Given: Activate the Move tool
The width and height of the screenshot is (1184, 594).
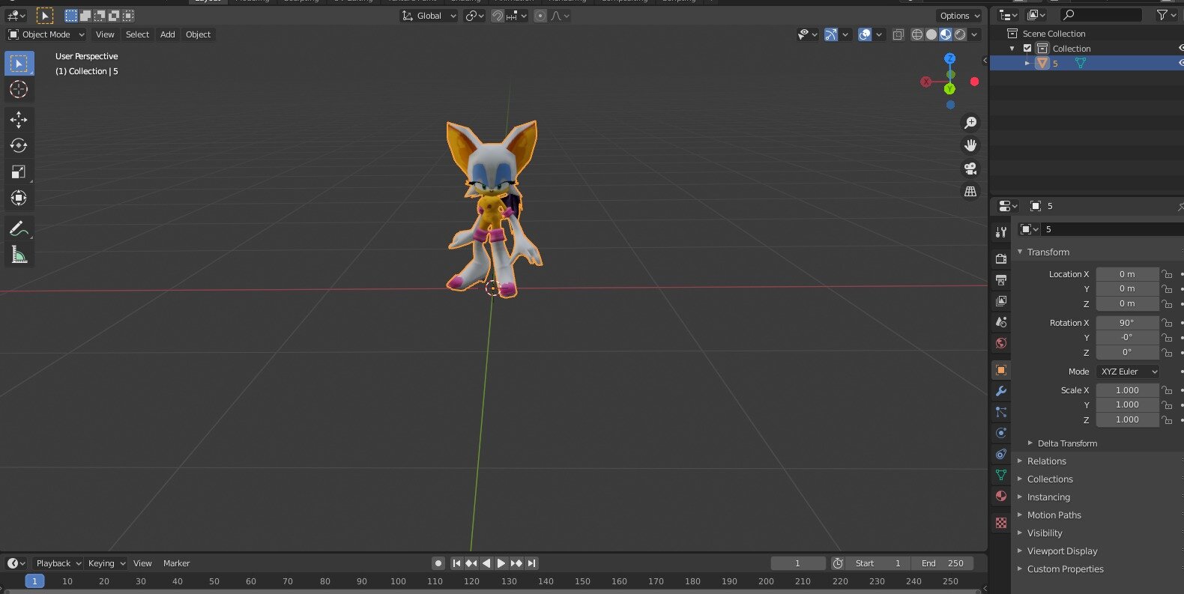Looking at the screenshot, I should pos(19,120).
